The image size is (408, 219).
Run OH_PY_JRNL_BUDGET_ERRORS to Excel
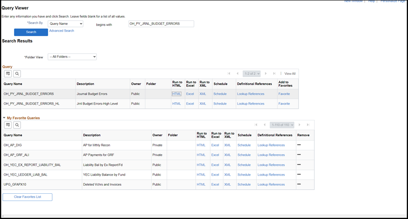[x=190, y=94]
